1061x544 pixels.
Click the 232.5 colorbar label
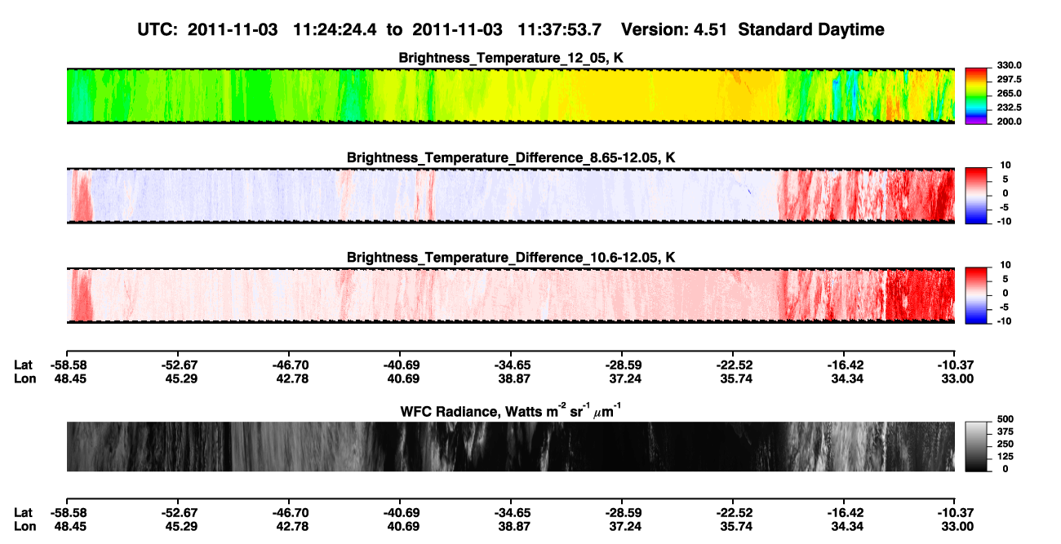[x=1007, y=107]
